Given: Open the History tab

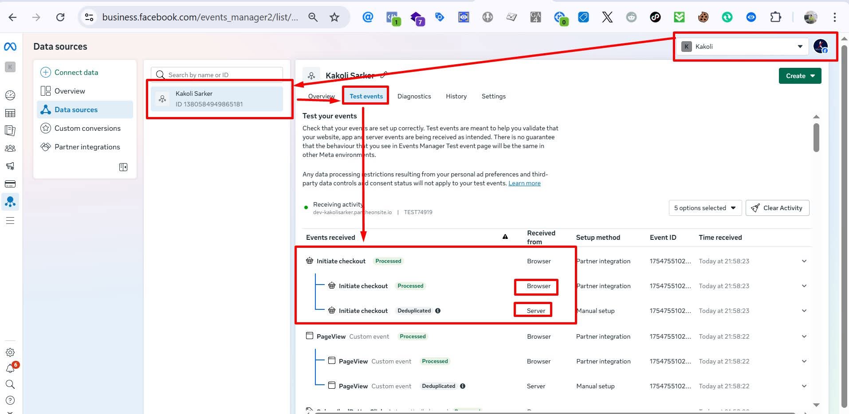Looking at the screenshot, I should (x=456, y=96).
